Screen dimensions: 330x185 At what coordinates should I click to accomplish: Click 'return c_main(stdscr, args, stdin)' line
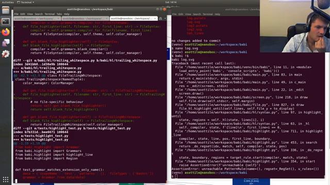tap(211, 79)
